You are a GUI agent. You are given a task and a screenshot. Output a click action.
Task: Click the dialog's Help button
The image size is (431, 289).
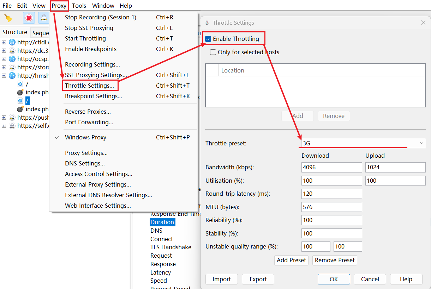(406, 279)
